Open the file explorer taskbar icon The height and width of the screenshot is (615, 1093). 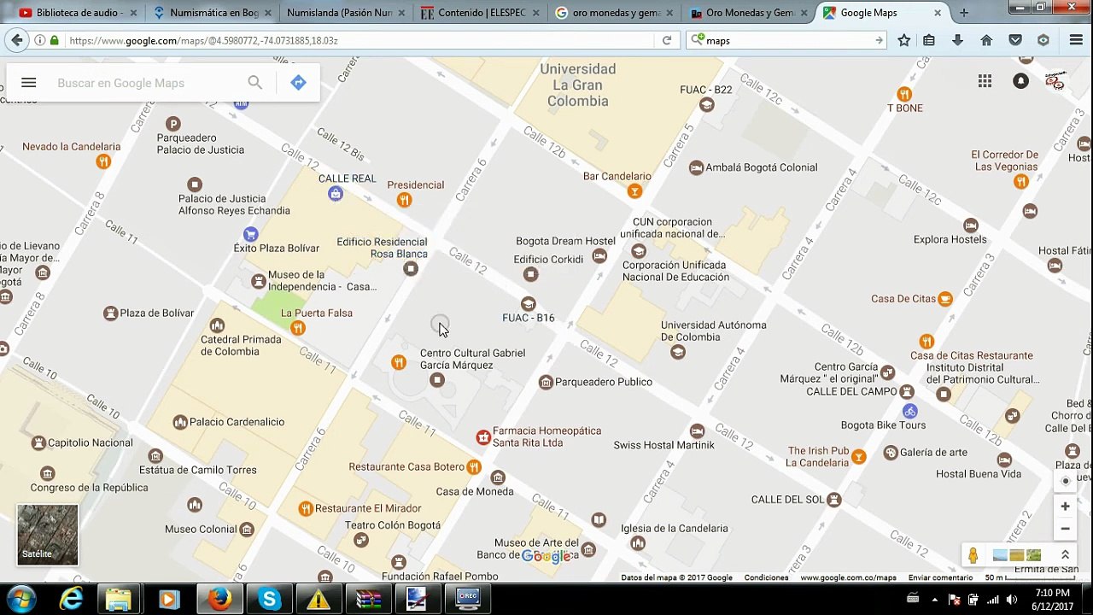119,600
